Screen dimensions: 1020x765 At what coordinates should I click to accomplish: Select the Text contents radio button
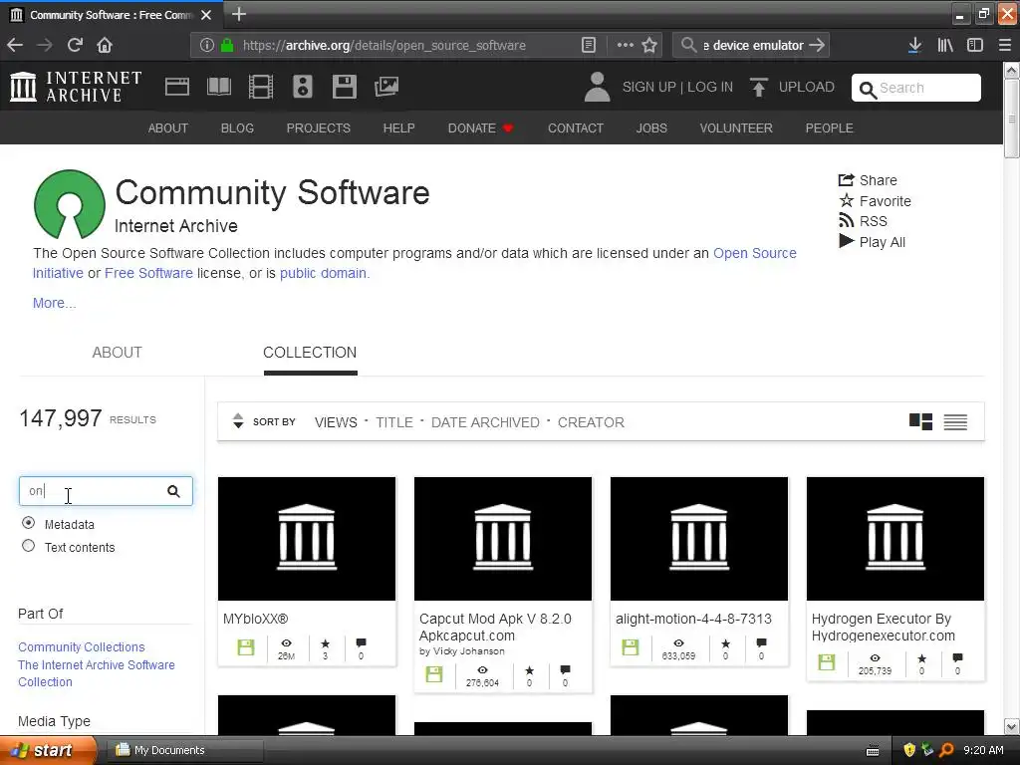tap(29, 546)
